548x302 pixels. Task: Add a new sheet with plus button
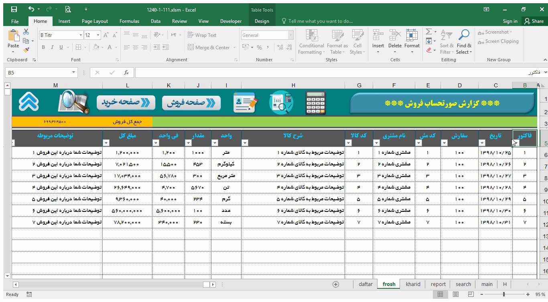(x=336, y=284)
